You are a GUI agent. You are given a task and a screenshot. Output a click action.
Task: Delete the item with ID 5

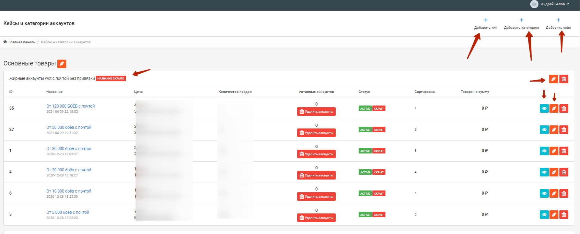tap(564, 215)
